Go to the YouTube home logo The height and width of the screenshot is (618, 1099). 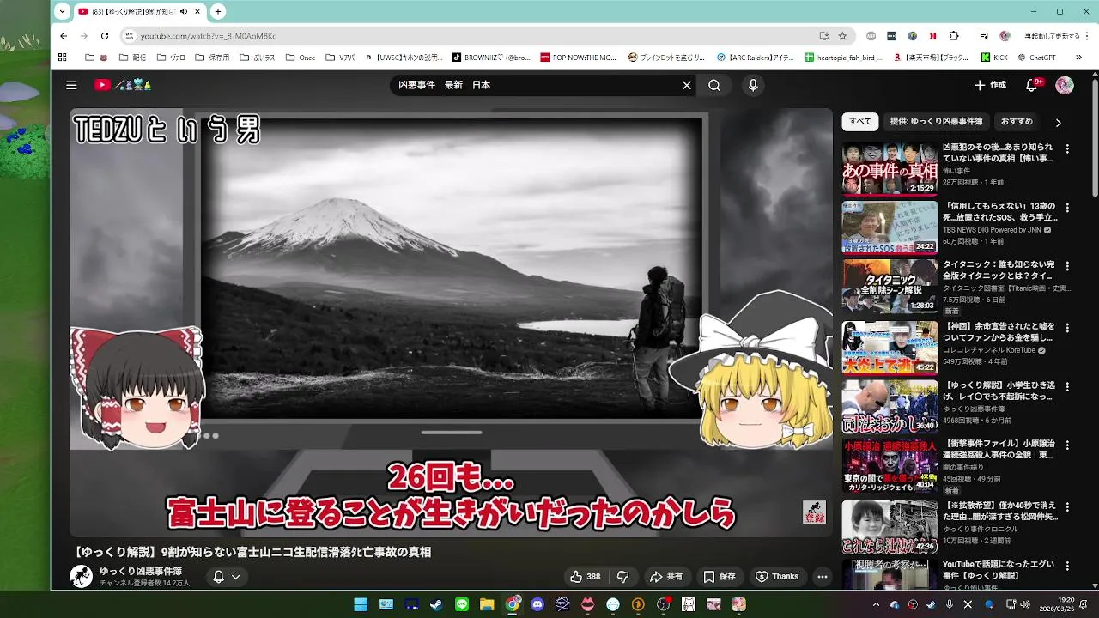[123, 85]
